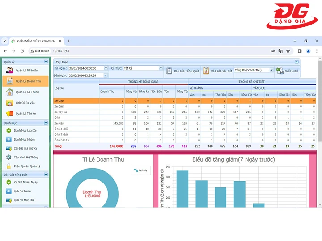
Task: Click Cài Đặt Giá Giữ Xe icon
Action: tap(9, 148)
